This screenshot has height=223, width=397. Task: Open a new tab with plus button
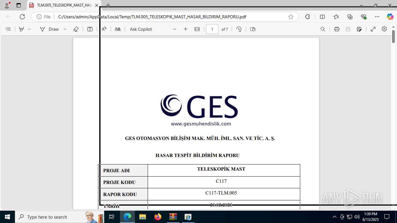point(108,5)
